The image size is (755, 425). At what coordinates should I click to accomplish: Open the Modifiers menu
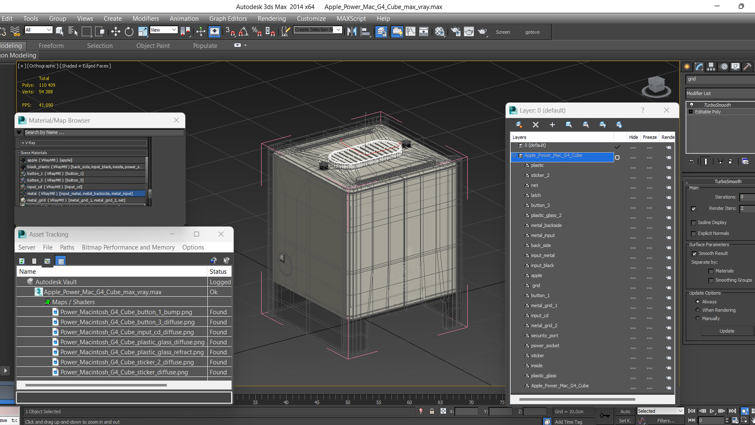[x=145, y=18]
